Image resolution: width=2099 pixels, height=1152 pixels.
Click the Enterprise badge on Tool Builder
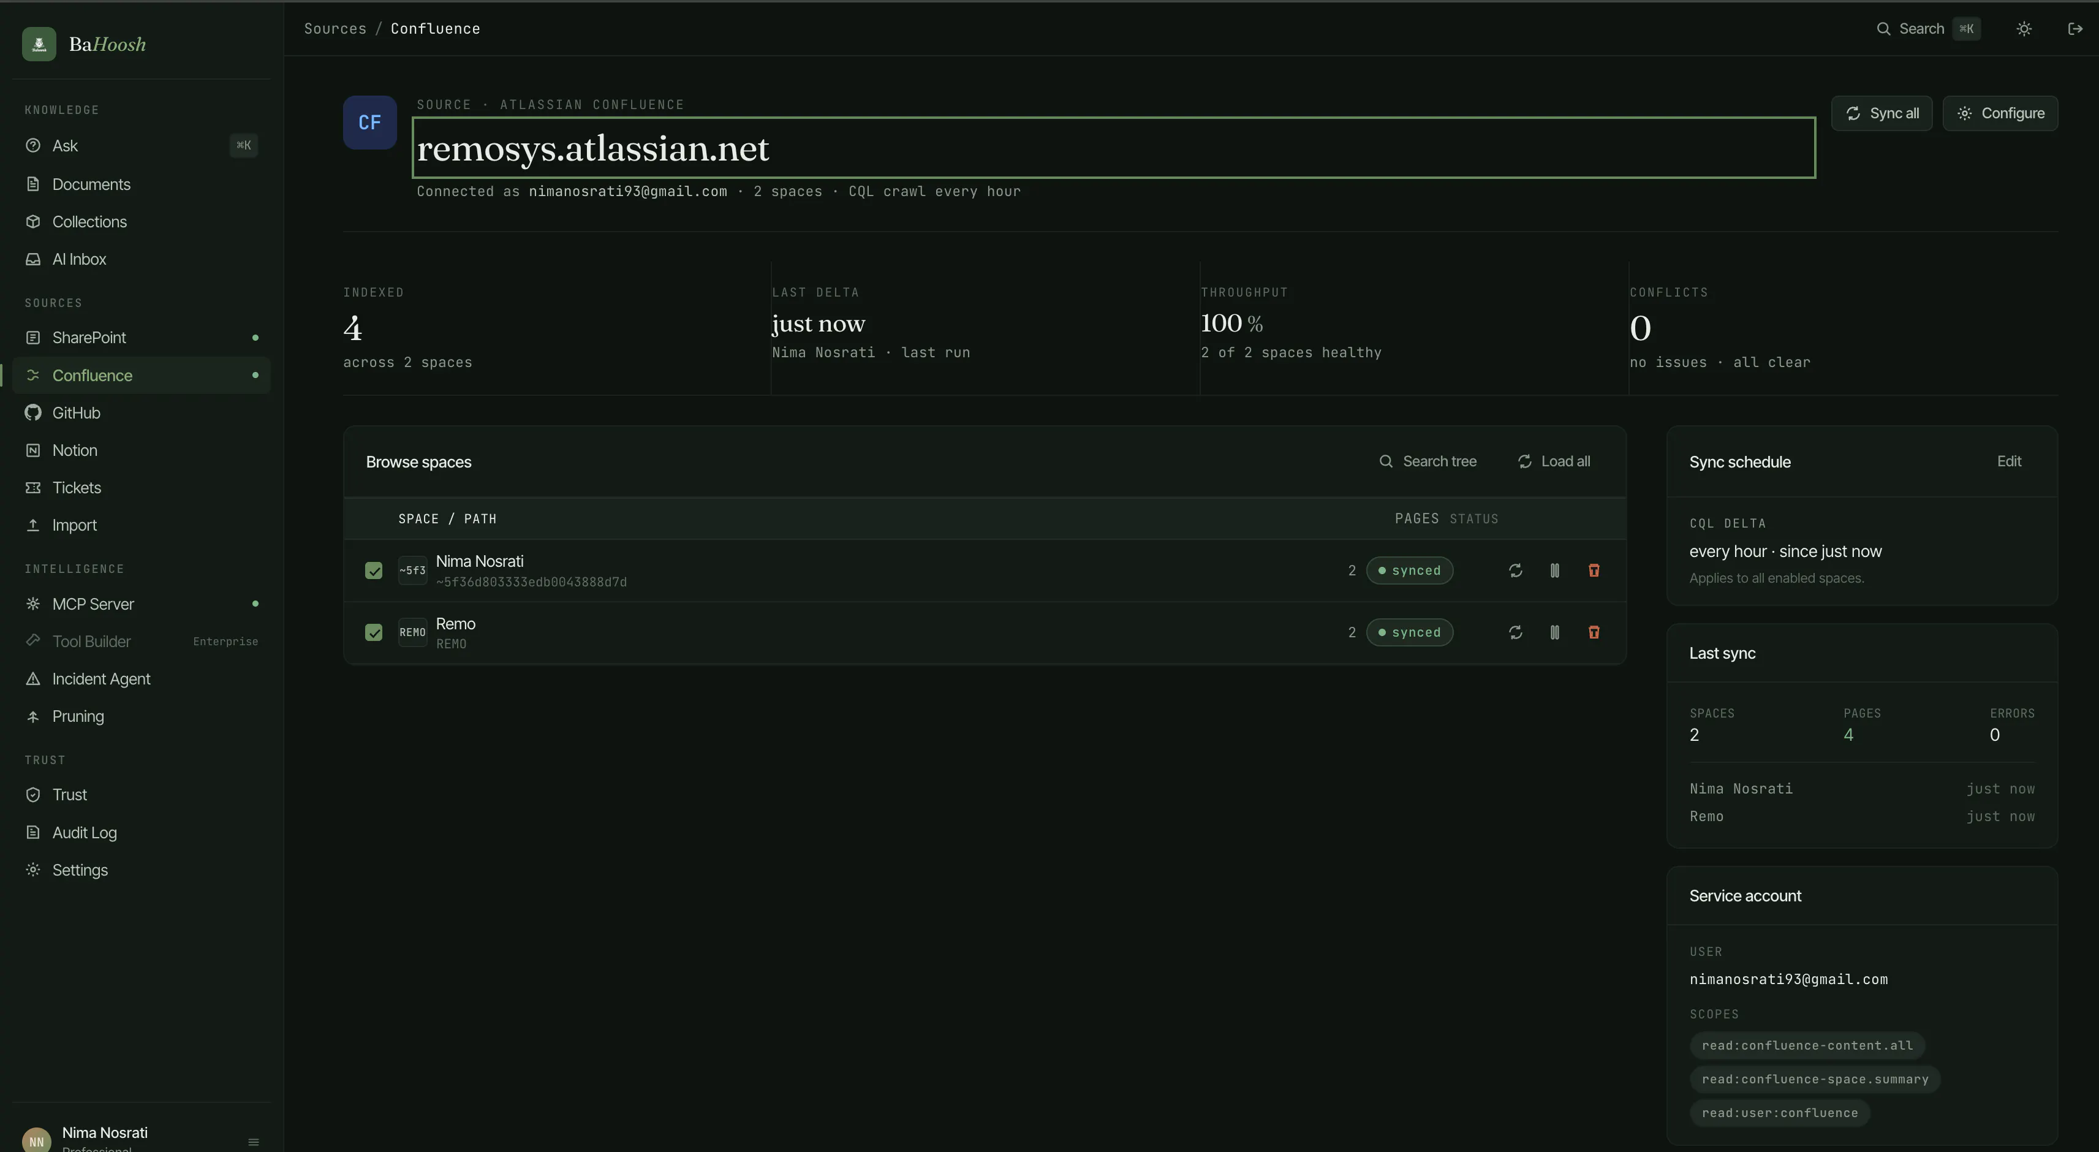[x=225, y=641]
